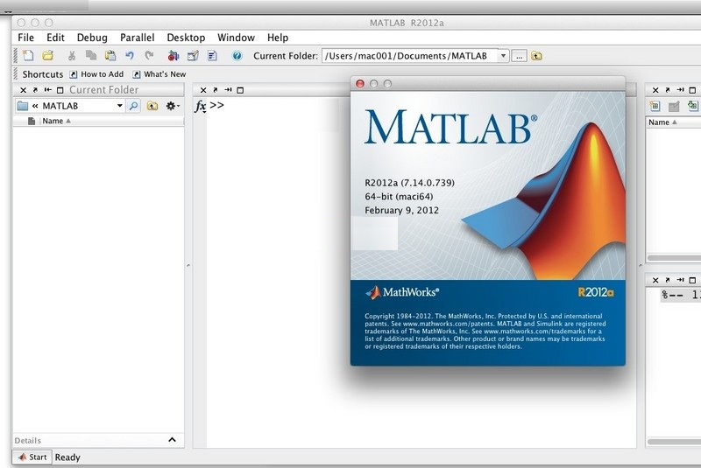
Task: Open the Parallel menu
Action: pyautogui.click(x=138, y=38)
